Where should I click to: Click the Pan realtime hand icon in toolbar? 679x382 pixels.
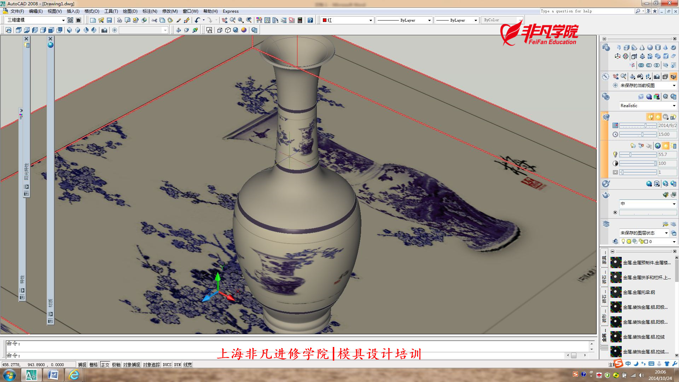click(224, 20)
